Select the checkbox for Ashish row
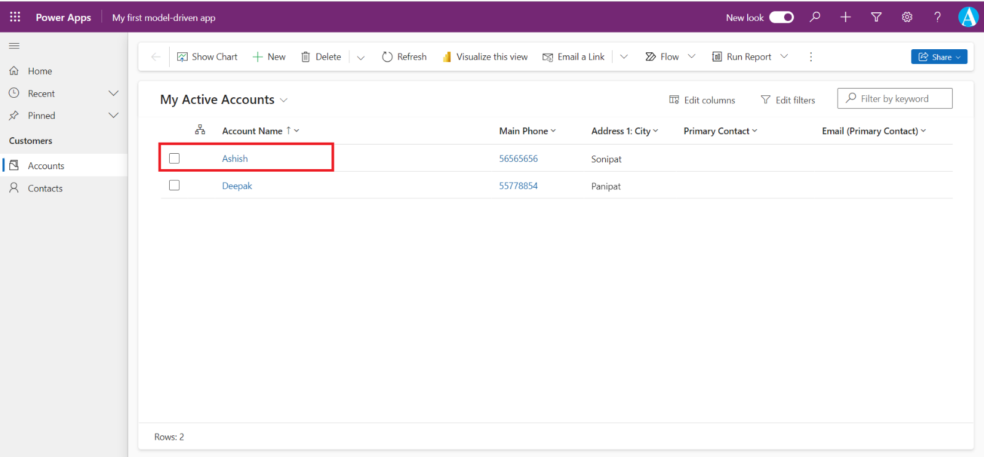The width and height of the screenshot is (984, 457). tap(175, 159)
